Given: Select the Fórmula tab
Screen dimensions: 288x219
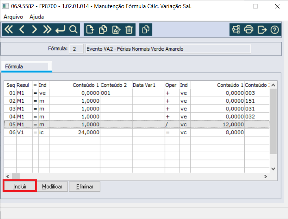Looking at the screenshot, I should pos(26,67).
